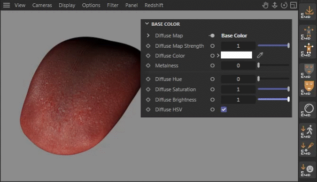Click the C4D white figure pose icon
This screenshot has width=317, height=182.
pos(307,50)
